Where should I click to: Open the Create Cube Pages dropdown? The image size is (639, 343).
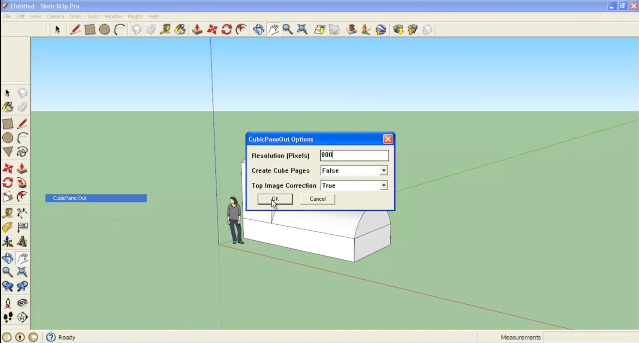click(384, 171)
